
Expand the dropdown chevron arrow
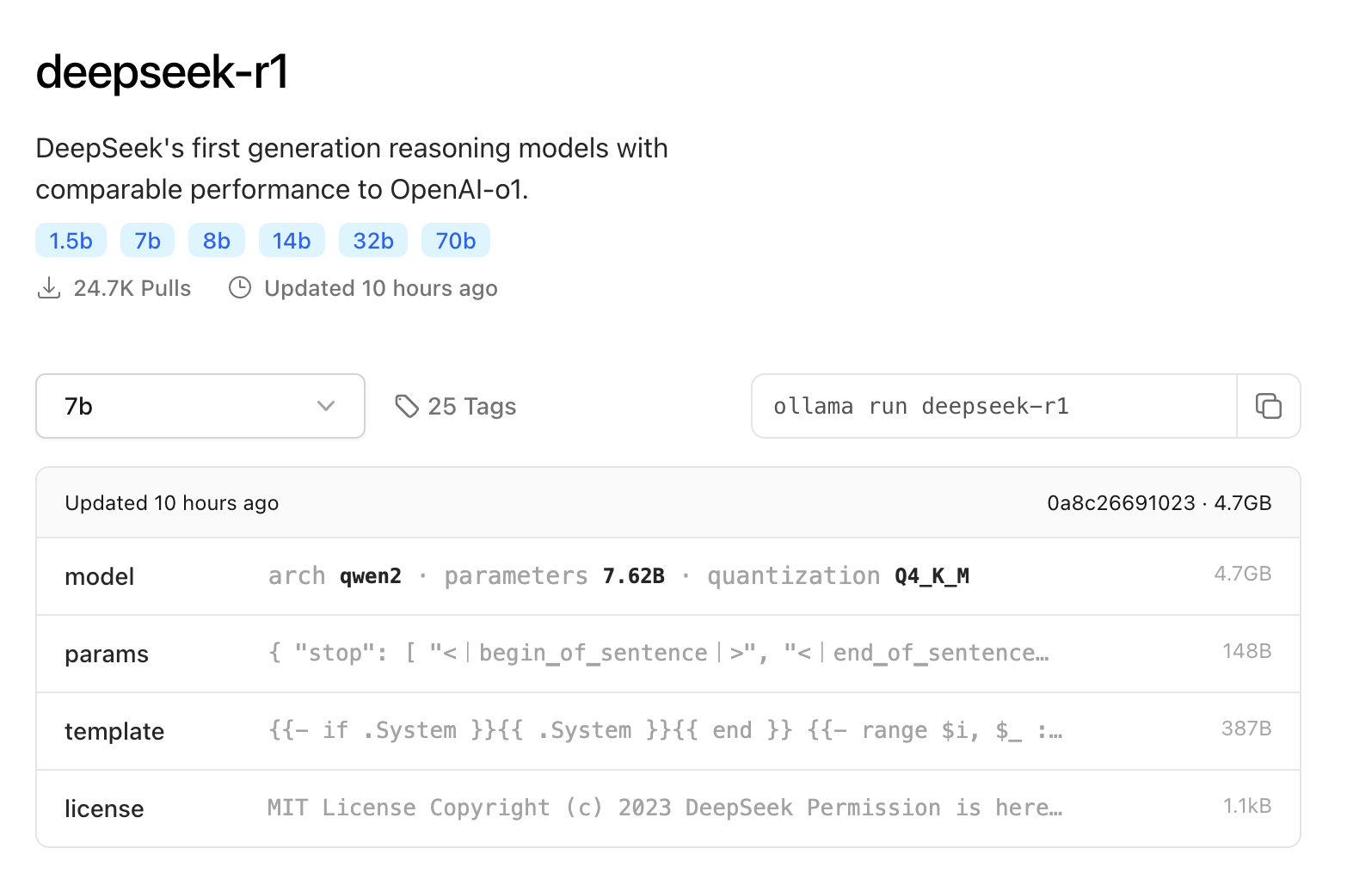326,406
